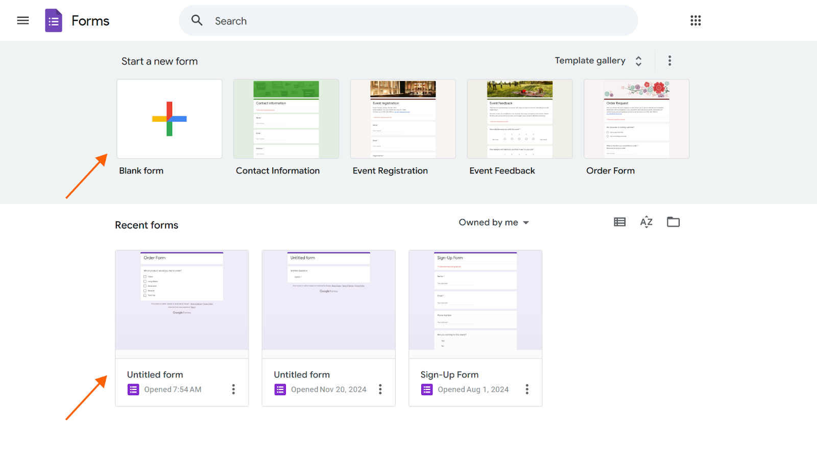This screenshot has height=459, width=817.
Task: Click the search magnifier icon
Action: (197, 20)
